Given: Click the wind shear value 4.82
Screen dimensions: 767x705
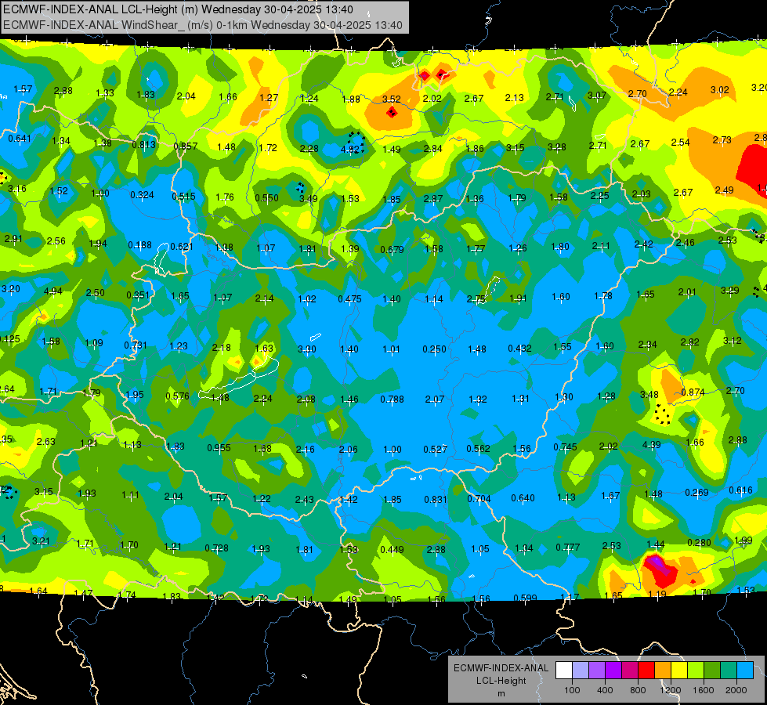Looking at the screenshot, I should [x=349, y=149].
